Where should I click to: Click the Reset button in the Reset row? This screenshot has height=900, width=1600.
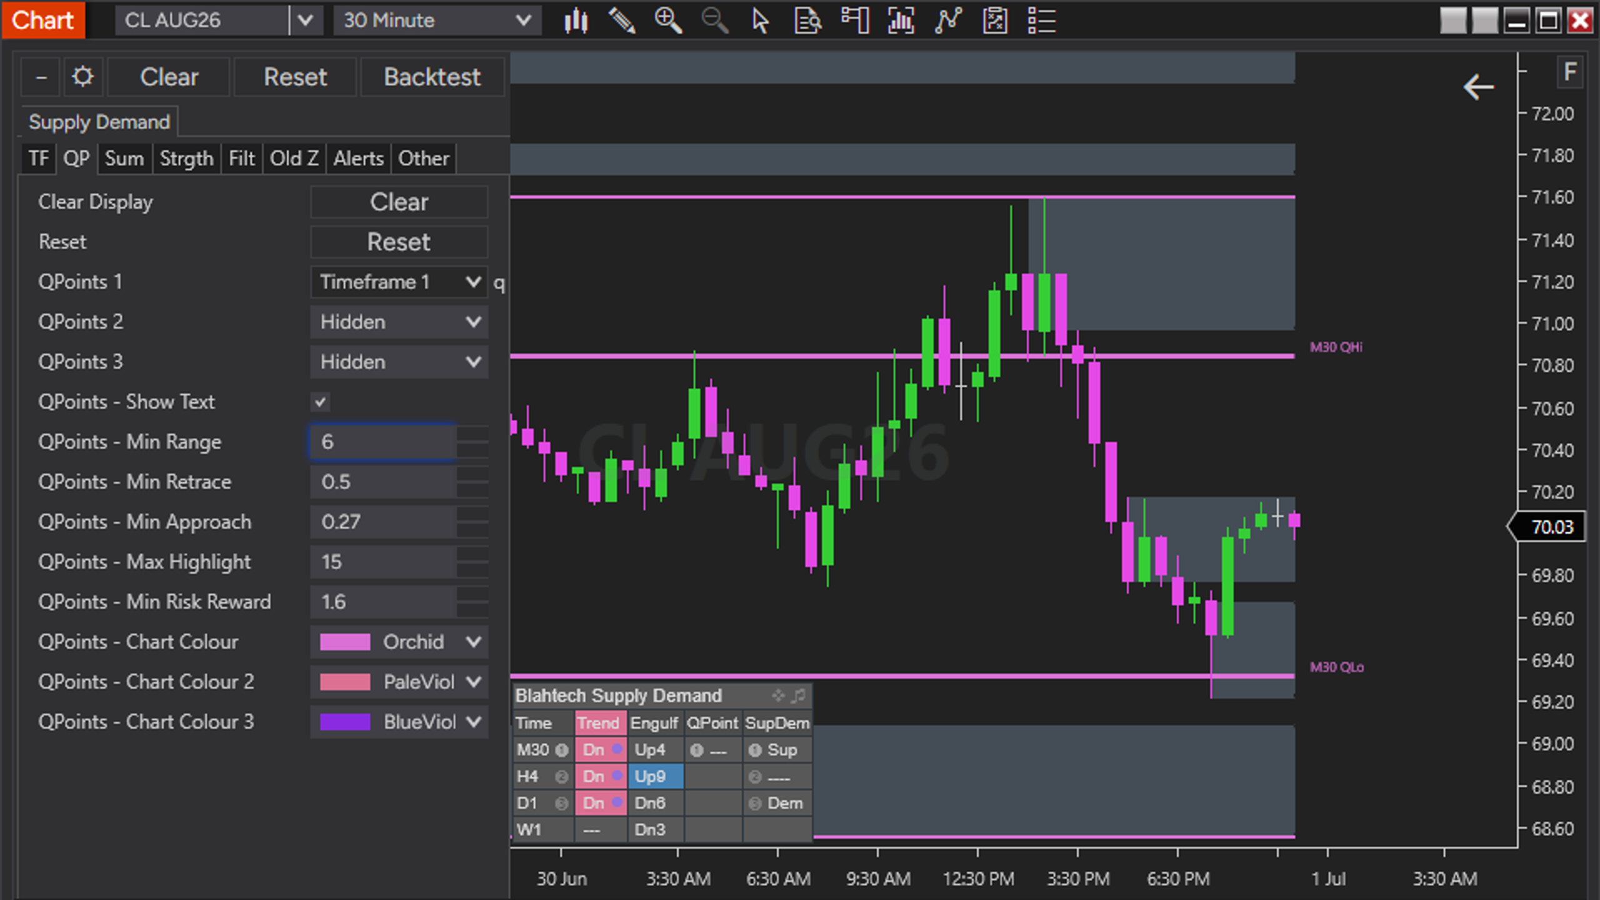399,242
